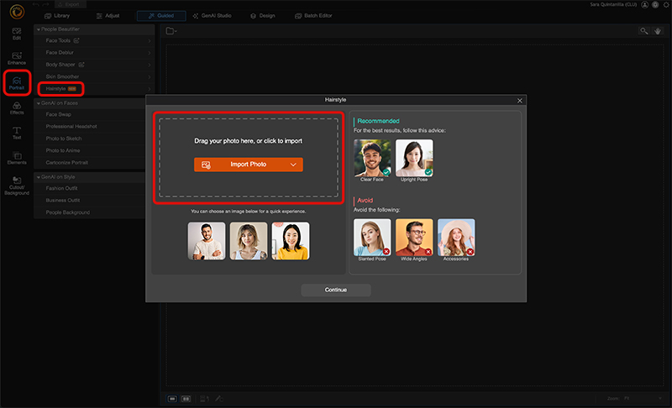Click the Clear Face recommended example
Screen dimensions: 672x408
pos(372,158)
